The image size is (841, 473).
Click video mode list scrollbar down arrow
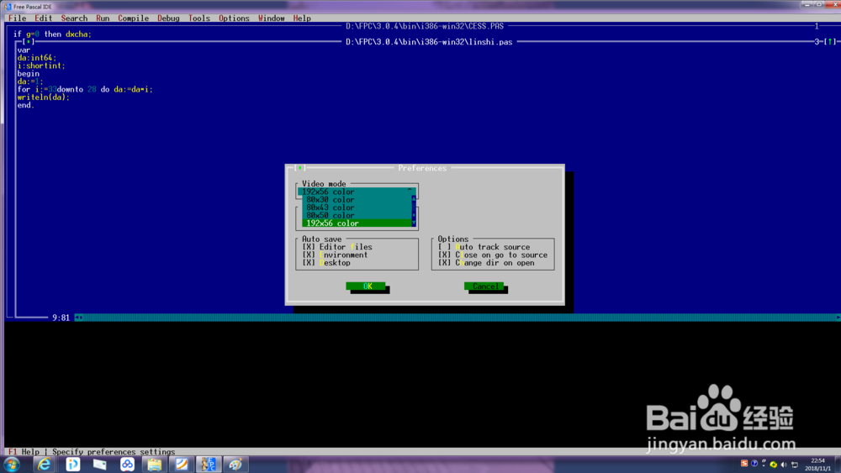pyautogui.click(x=414, y=223)
